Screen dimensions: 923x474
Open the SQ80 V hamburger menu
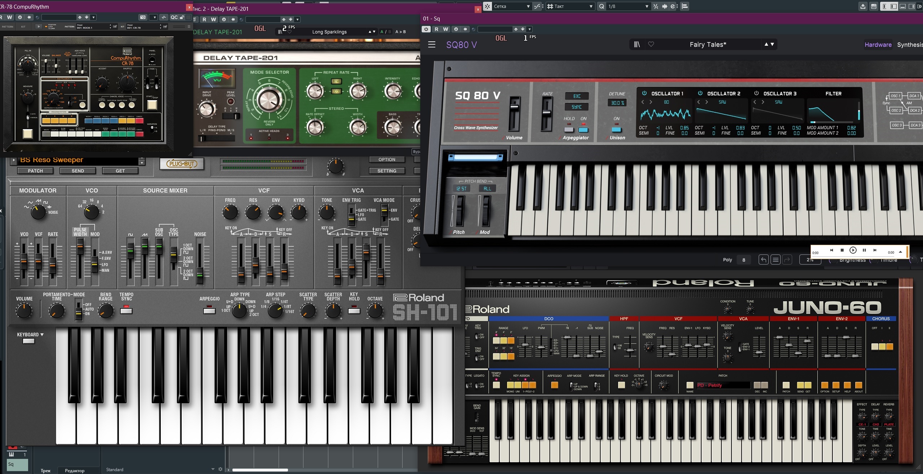(431, 45)
